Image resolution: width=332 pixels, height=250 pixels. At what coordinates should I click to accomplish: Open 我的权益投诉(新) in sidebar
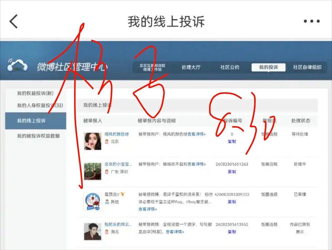(36, 93)
